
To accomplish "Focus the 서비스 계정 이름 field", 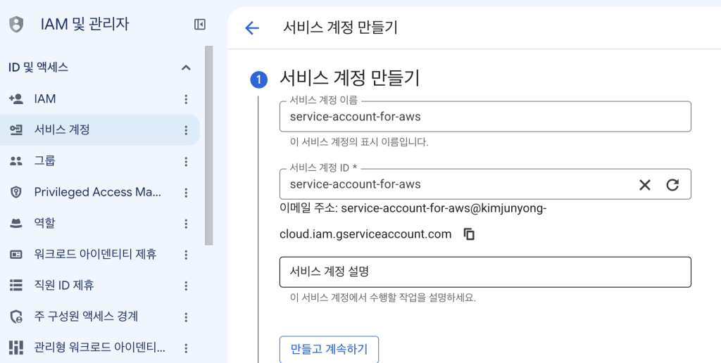I will [x=485, y=117].
